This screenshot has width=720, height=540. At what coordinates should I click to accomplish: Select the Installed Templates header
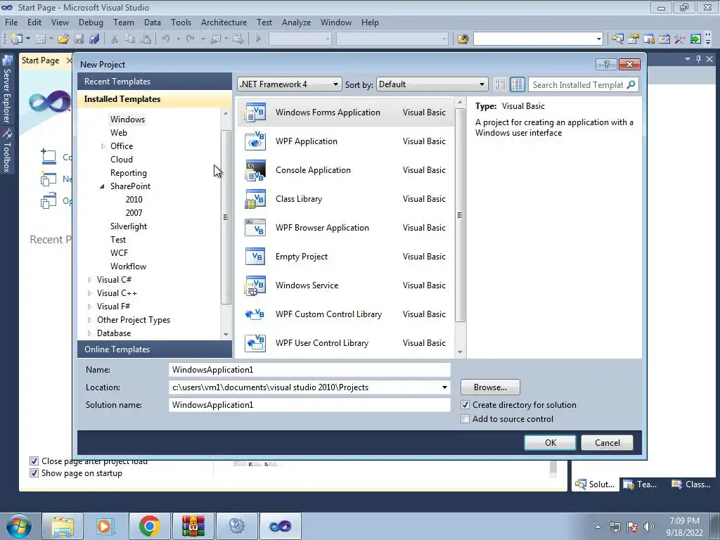click(x=155, y=99)
